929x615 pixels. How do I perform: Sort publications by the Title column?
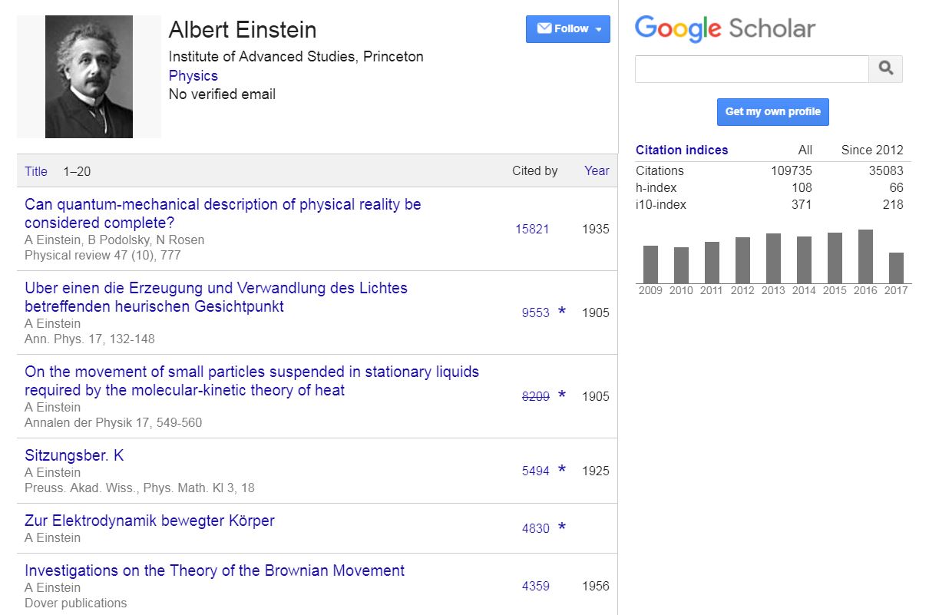36,171
